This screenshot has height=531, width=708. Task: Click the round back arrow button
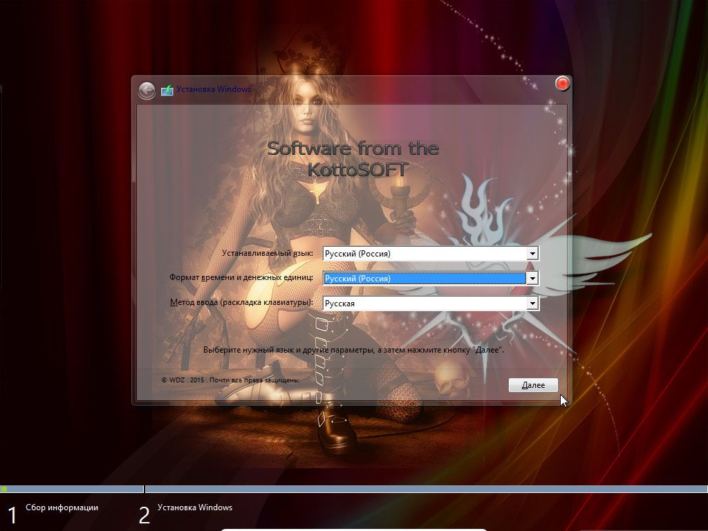[x=147, y=91]
